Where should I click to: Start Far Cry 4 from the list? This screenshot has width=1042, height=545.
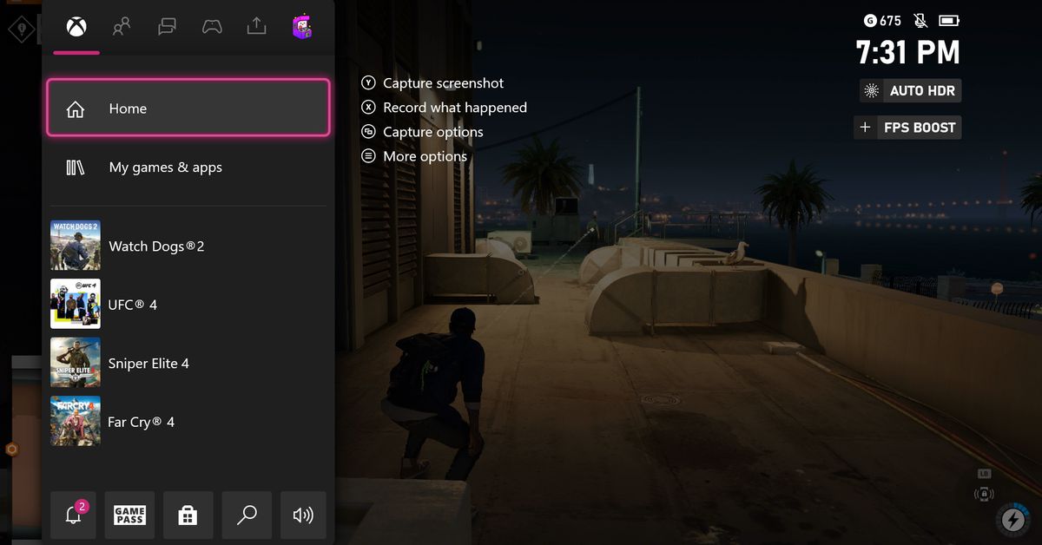(188, 422)
